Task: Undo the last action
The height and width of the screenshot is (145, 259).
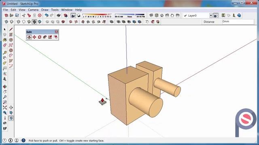Action: coord(47,15)
